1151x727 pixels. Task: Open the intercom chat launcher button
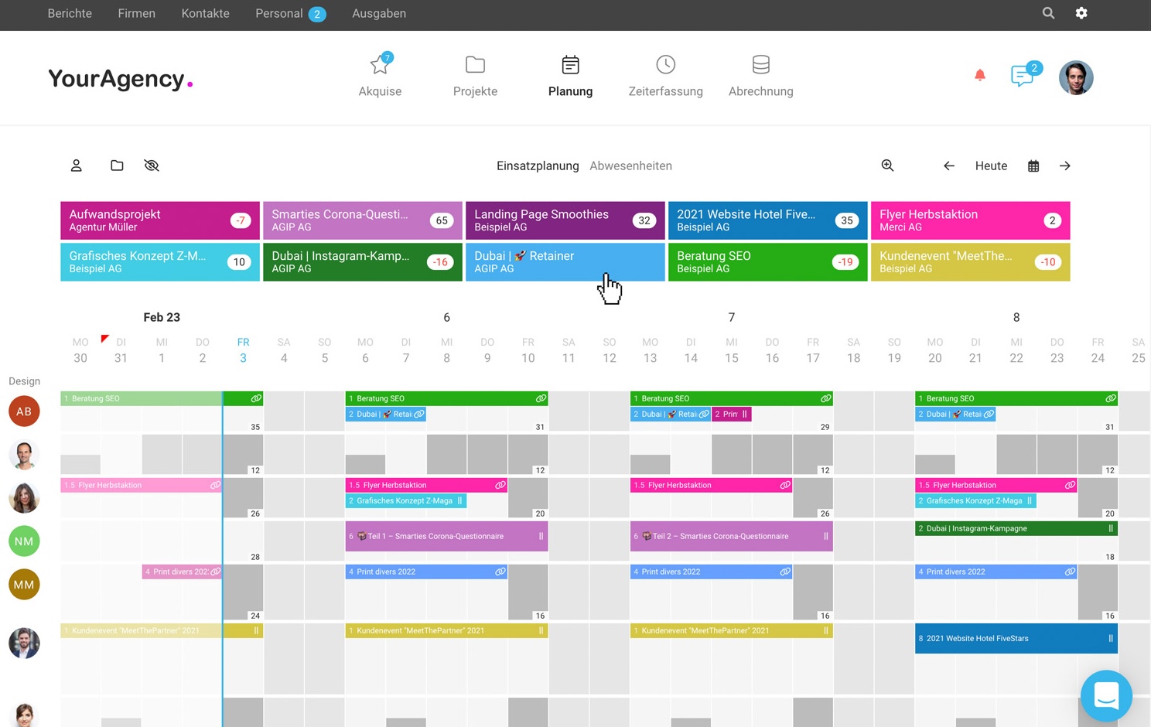tap(1106, 695)
